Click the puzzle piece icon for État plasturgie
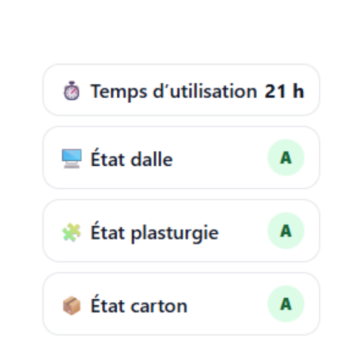This screenshot has height=355, width=360. (72, 233)
